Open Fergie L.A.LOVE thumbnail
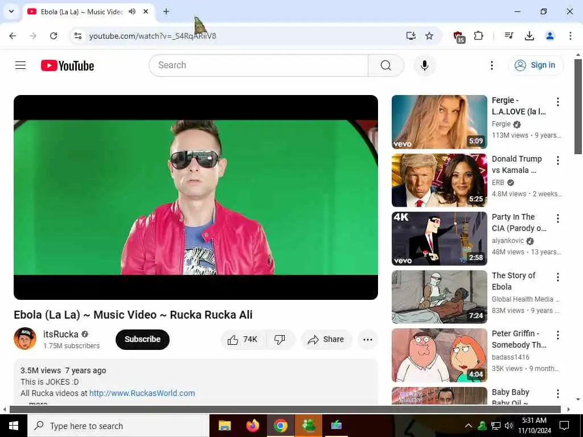 tap(439, 122)
